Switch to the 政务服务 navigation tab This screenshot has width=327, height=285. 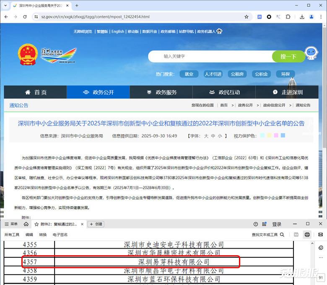[x=161, y=92]
